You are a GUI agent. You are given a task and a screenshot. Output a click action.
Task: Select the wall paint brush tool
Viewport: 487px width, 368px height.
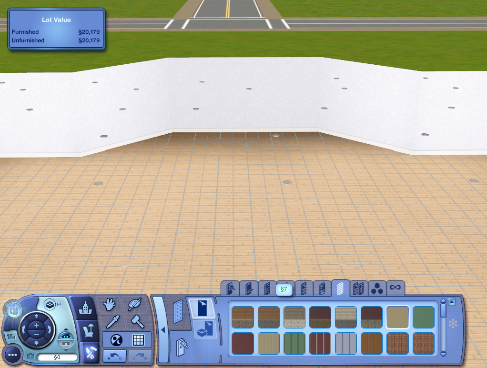[x=181, y=347]
